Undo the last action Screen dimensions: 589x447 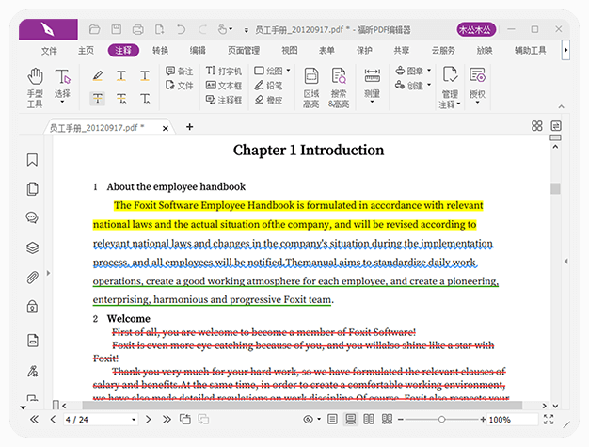[x=181, y=29]
